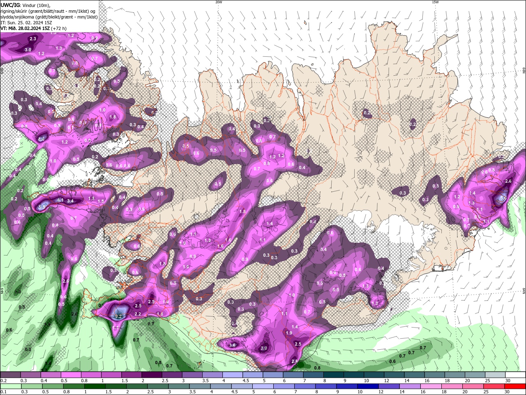Select the bright pink 0.5 swatch in upper legend

(71, 375)
